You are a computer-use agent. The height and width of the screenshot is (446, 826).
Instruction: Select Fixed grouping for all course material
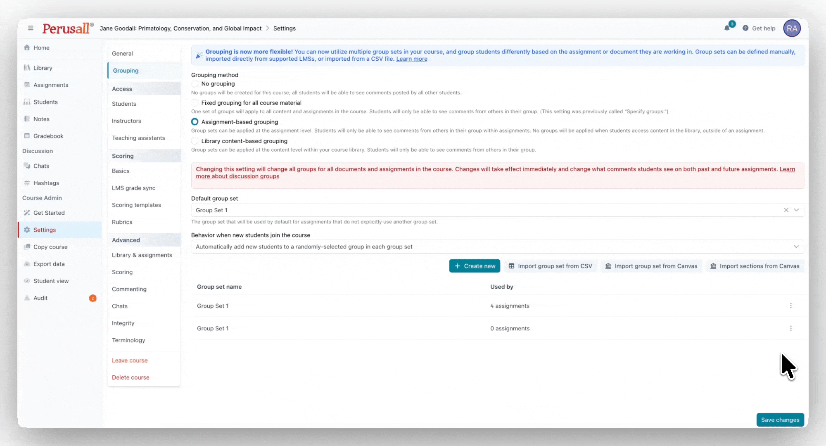tap(195, 103)
